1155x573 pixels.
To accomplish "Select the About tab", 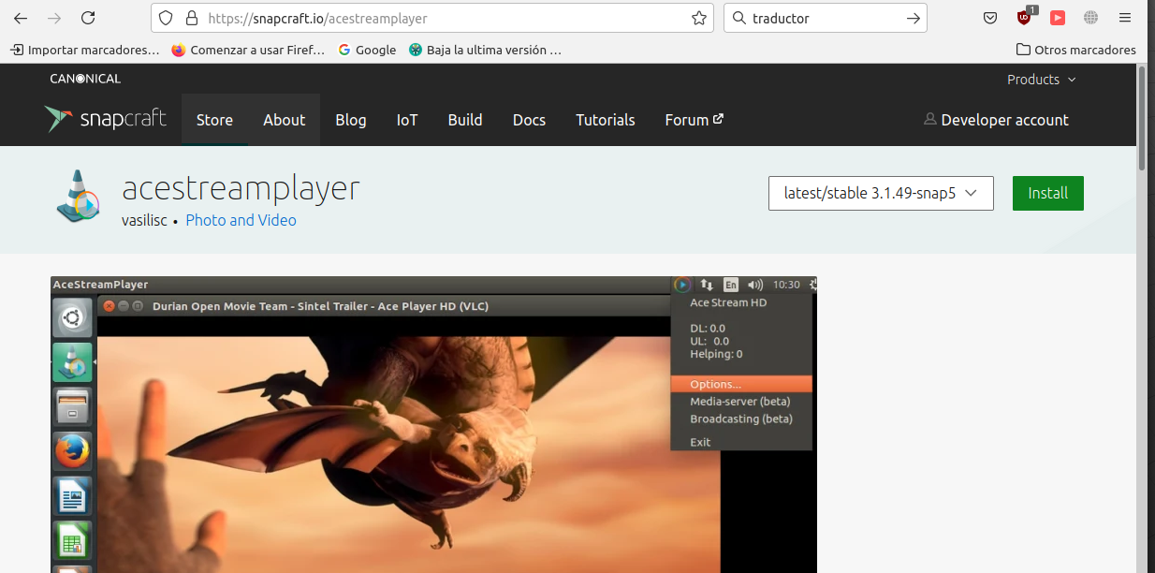I will click(x=284, y=120).
